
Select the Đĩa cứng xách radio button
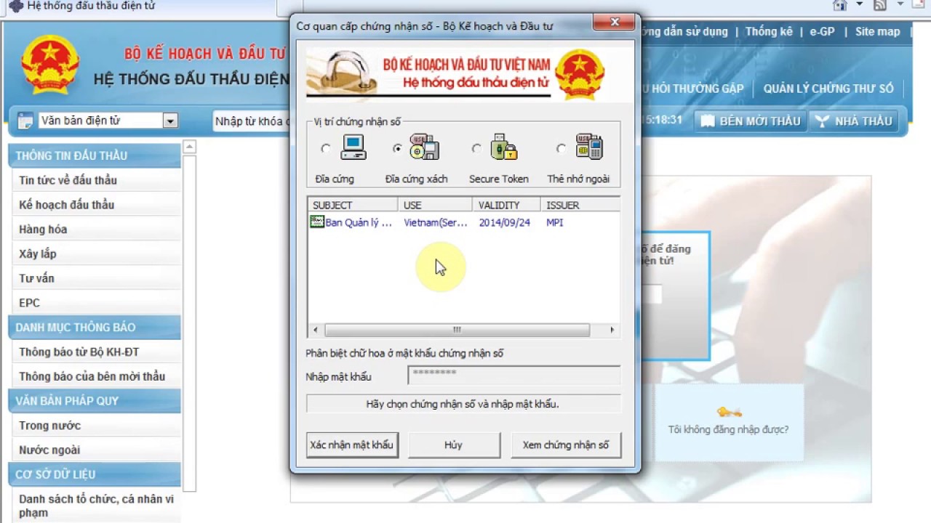[397, 148]
